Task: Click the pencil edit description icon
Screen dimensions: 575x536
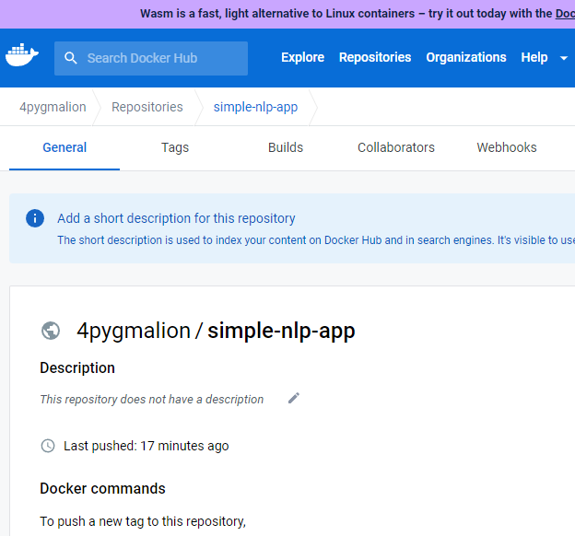Action: coord(294,398)
